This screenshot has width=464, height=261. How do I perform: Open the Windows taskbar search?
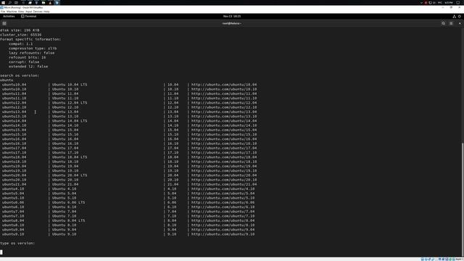pyautogui.click(x=9, y=2)
